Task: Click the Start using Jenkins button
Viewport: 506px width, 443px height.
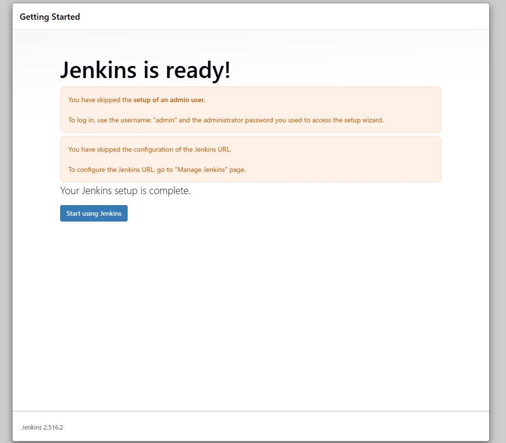Action: click(x=94, y=213)
